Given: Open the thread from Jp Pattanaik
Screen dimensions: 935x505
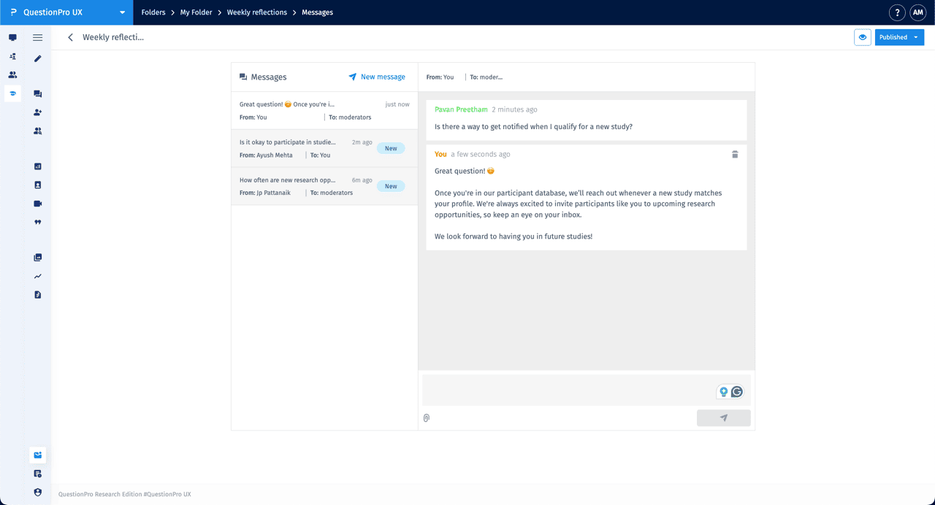Looking at the screenshot, I should click(x=324, y=186).
